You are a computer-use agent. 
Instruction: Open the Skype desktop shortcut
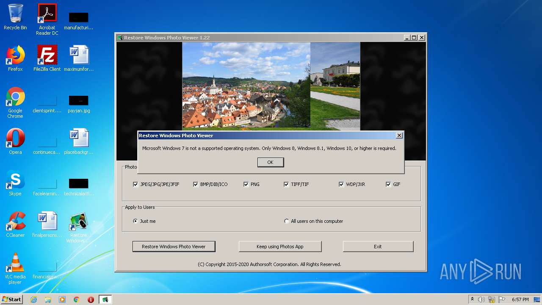pyautogui.click(x=15, y=183)
